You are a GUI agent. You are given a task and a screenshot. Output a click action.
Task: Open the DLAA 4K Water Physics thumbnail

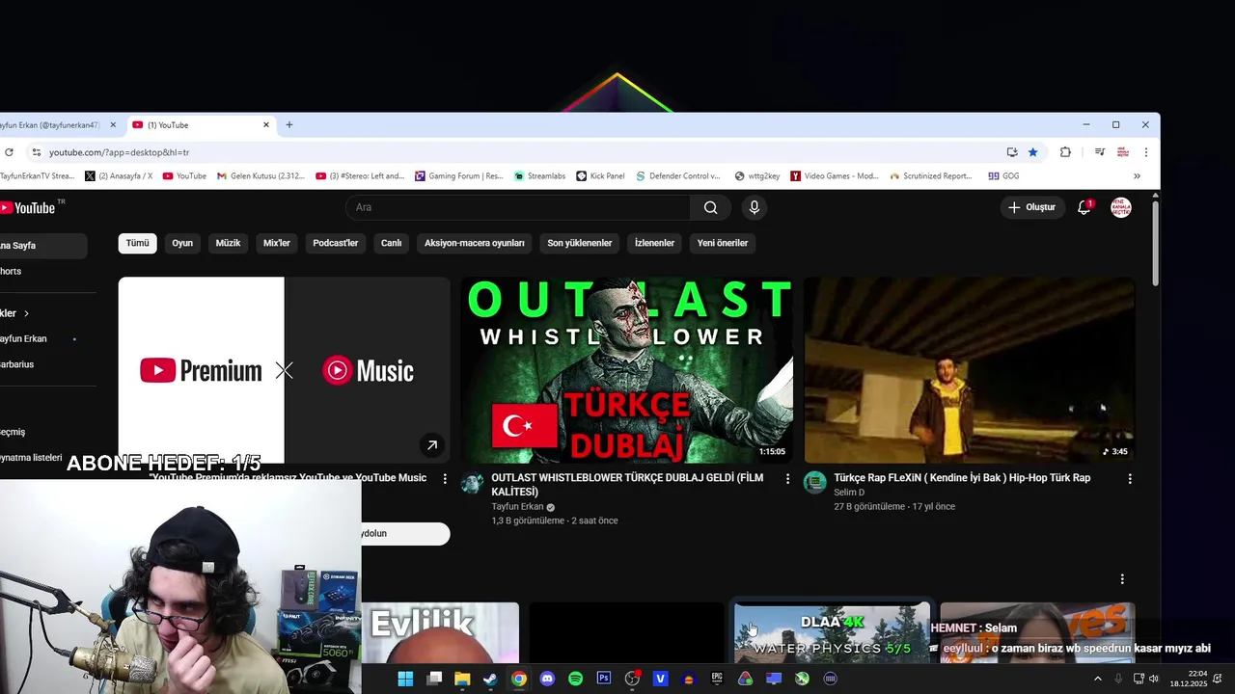(832, 633)
